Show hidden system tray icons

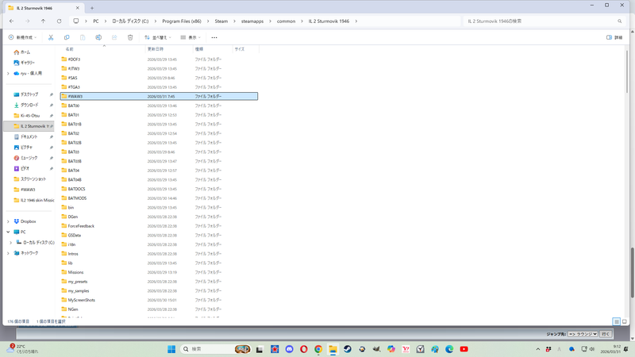[x=538, y=349]
